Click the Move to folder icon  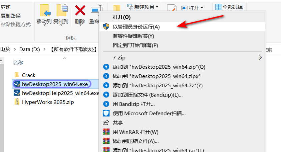[45, 11]
